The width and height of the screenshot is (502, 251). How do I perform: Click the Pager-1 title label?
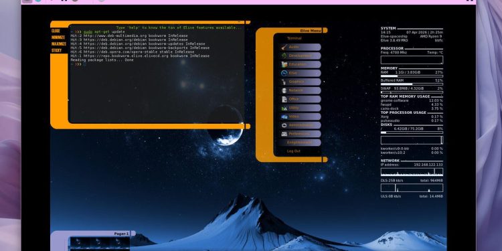(121, 234)
